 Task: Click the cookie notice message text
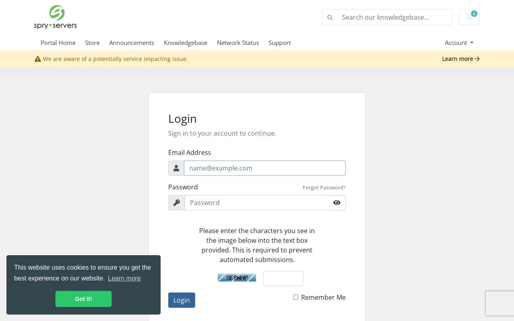point(82,273)
